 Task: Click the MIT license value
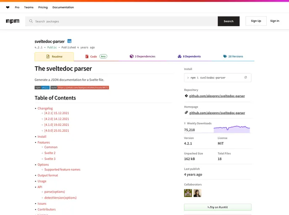(x=221, y=143)
